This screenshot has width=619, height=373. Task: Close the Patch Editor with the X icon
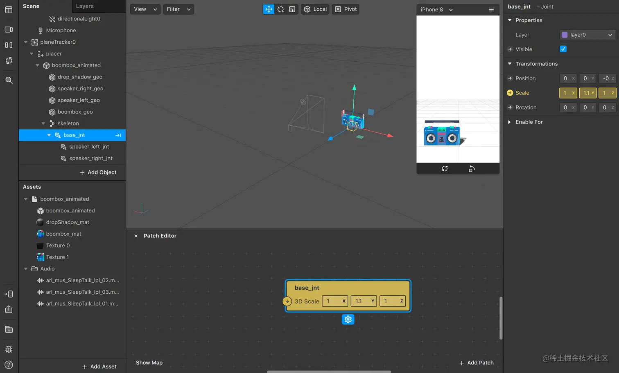pos(136,236)
